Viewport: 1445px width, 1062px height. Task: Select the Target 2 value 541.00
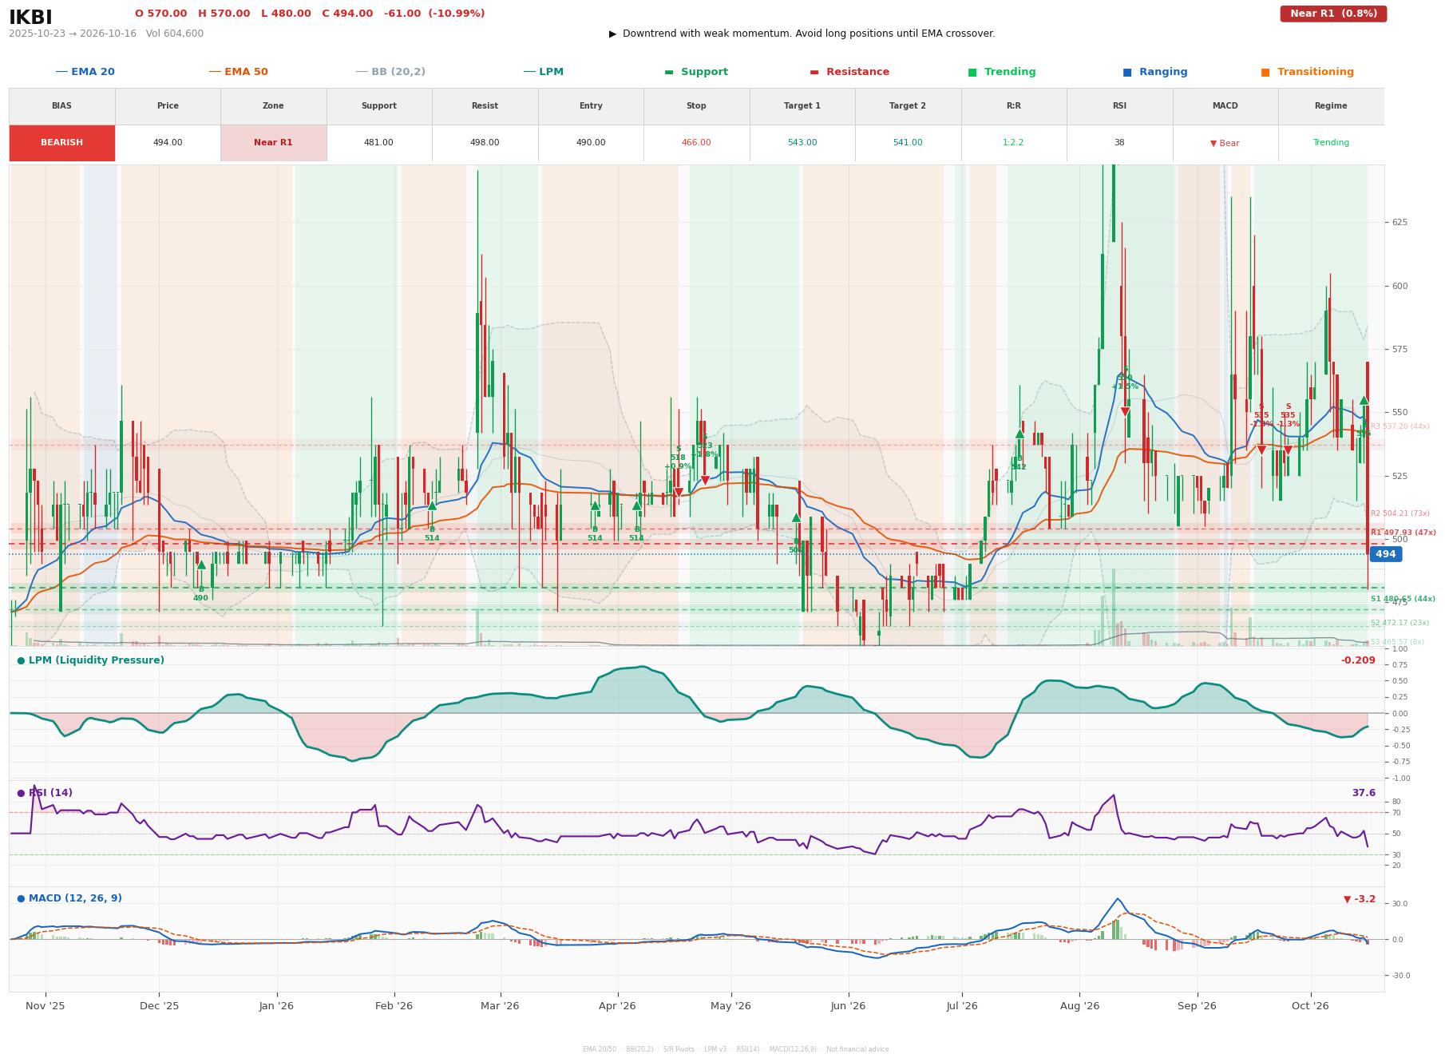908,143
